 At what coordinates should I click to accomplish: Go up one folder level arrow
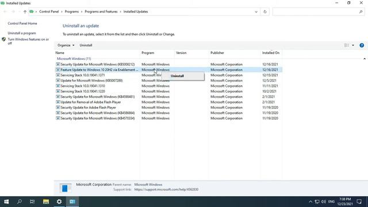[x=25, y=11]
